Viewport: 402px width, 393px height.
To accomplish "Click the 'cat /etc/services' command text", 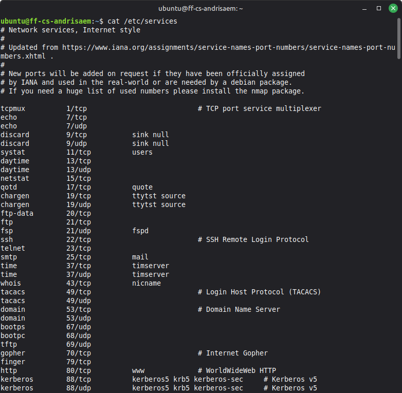I will (x=142, y=21).
